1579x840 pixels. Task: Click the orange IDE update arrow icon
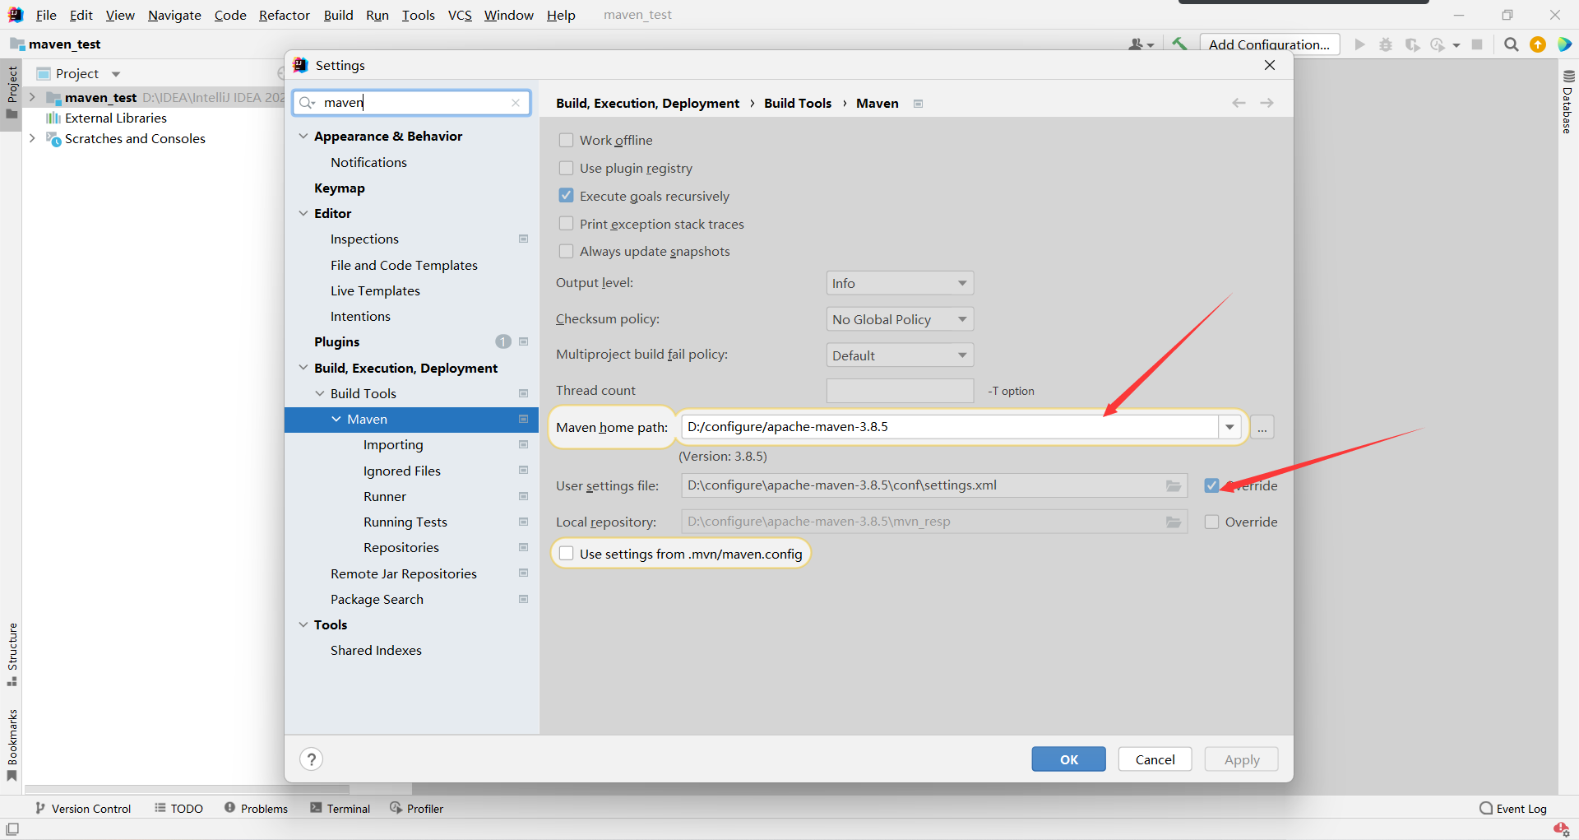coord(1538,44)
